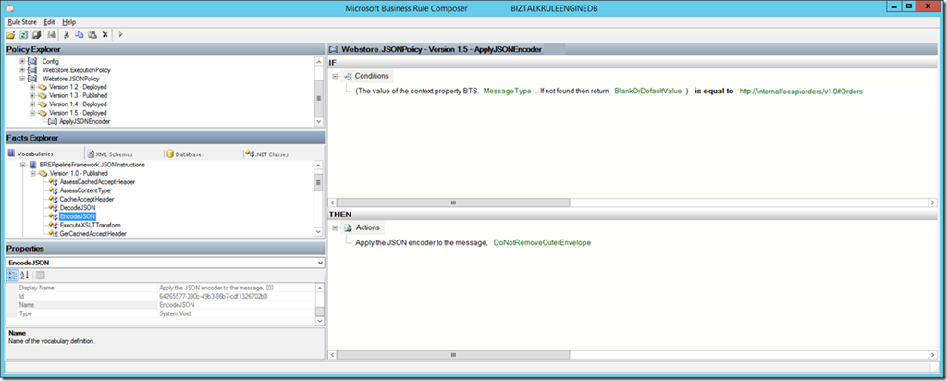The image size is (947, 381).
Task: Collapse Version 1.5 - Deployed
Action: point(32,112)
